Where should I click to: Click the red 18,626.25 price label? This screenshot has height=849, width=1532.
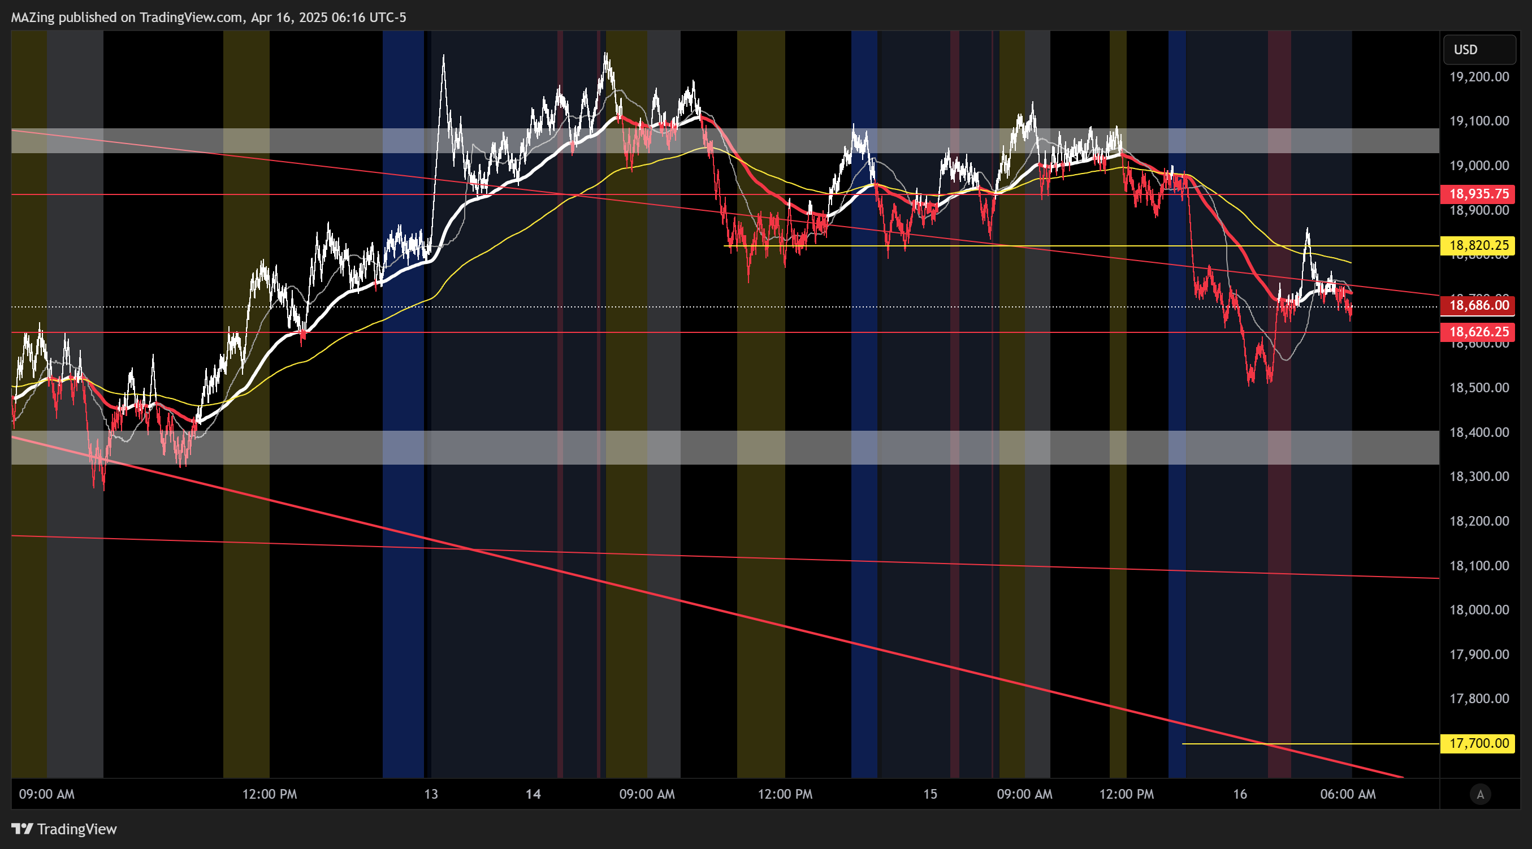coord(1478,332)
